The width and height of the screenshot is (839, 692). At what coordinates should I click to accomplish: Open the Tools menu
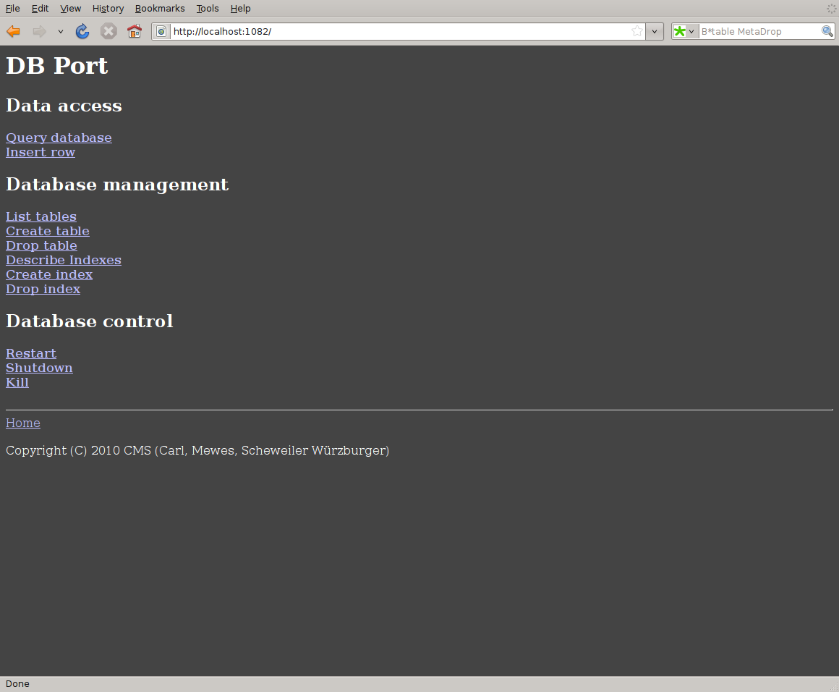(x=208, y=9)
